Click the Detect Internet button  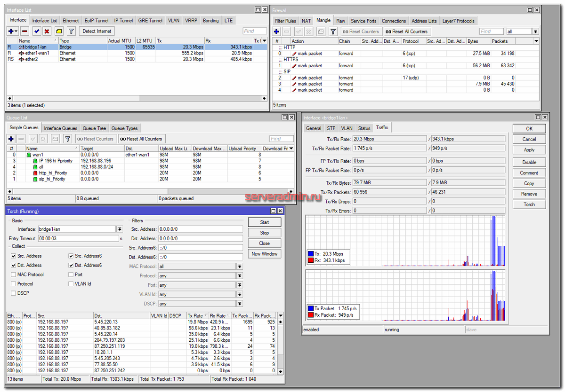(x=97, y=31)
